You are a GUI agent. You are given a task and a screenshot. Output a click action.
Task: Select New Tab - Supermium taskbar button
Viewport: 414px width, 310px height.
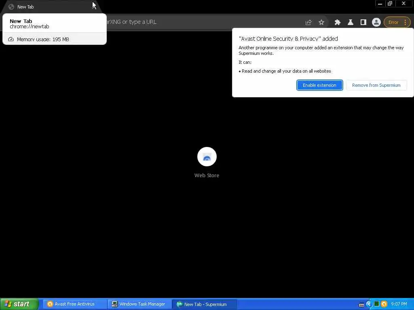(x=204, y=304)
